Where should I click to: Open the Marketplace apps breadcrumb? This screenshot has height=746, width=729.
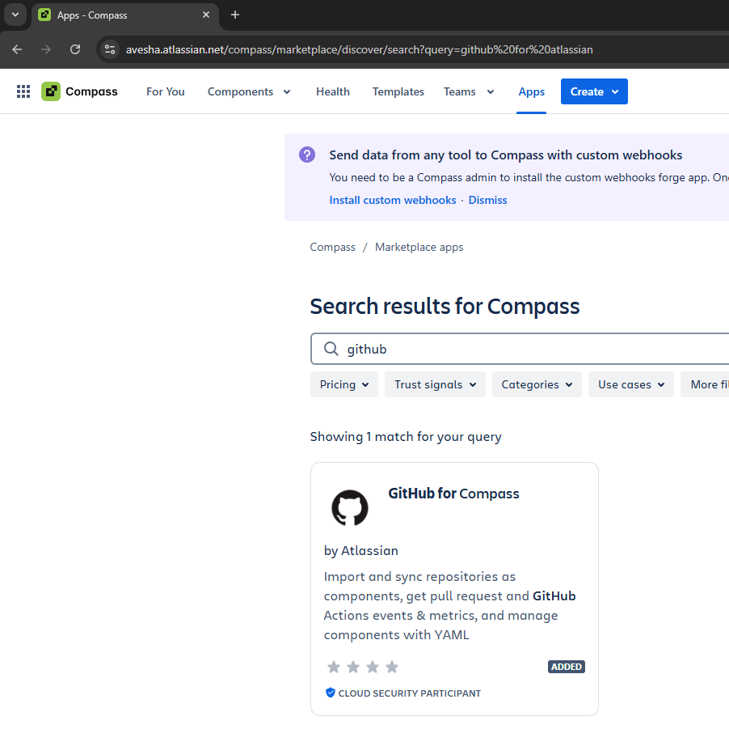point(419,247)
